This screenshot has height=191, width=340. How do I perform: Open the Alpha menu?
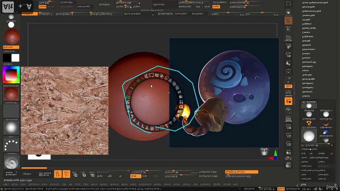click(x=6, y=184)
